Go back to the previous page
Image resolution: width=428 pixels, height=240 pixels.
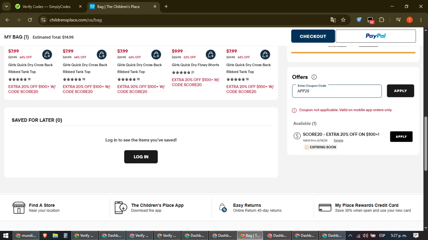pyautogui.click(x=7, y=20)
